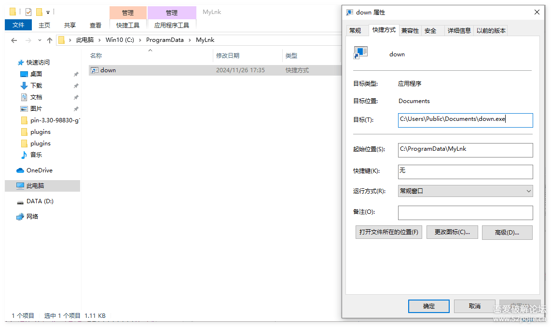Expand the quick access toolbar dropdown
The height and width of the screenshot is (327, 551).
[x=48, y=13]
